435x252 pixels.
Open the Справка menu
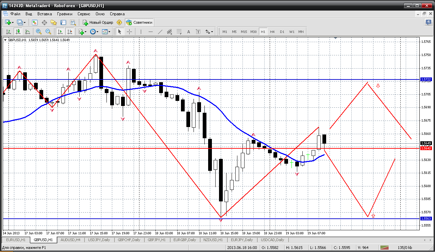[x=117, y=14]
